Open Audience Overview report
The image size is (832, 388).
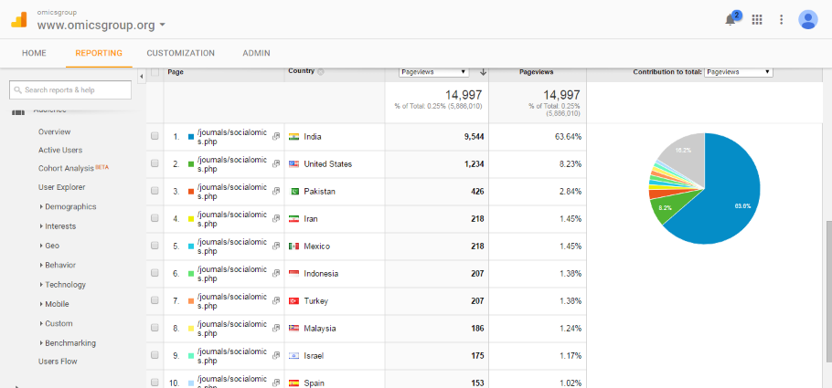click(54, 132)
